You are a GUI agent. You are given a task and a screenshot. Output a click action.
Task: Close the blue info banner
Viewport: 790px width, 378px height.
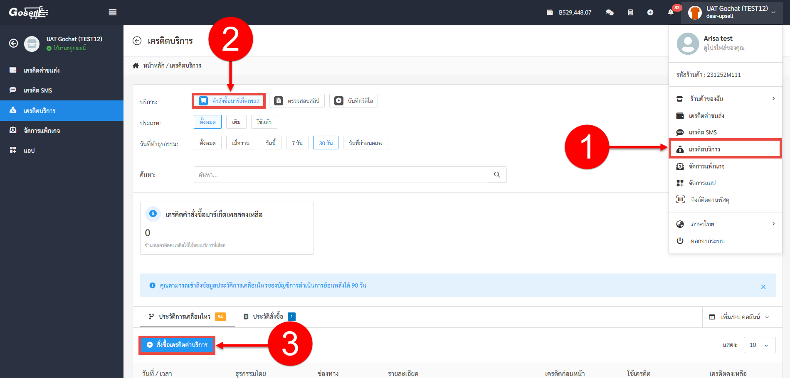pyautogui.click(x=763, y=287)
